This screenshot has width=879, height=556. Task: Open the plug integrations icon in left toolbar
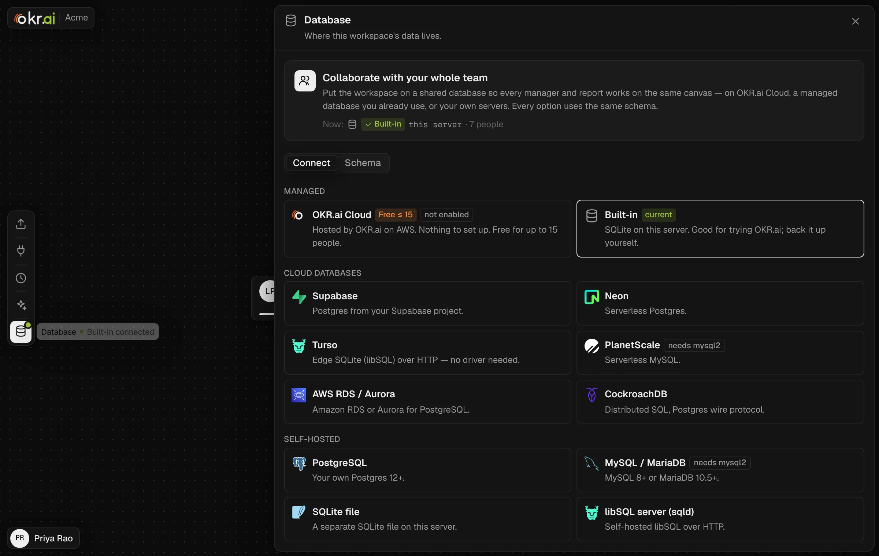tap(21, 251)
